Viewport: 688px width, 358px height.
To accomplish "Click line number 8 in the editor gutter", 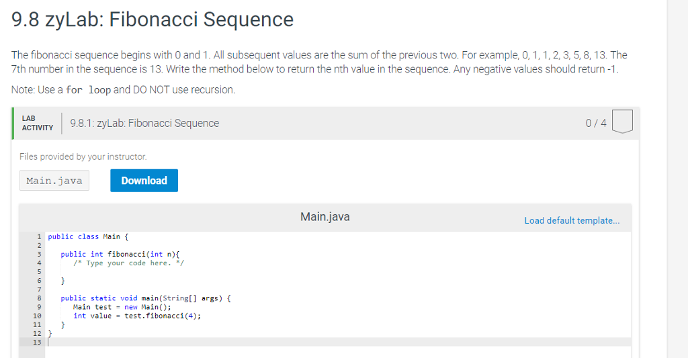I will point(38,298).
